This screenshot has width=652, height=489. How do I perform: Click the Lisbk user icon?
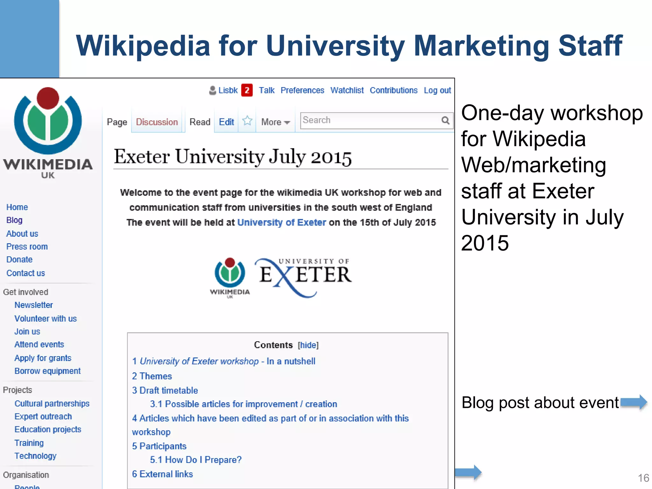212,91
